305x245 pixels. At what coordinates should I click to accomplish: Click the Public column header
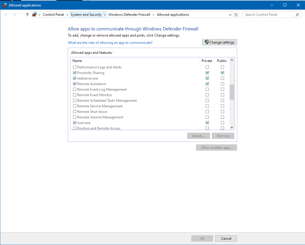coord(222,61)
